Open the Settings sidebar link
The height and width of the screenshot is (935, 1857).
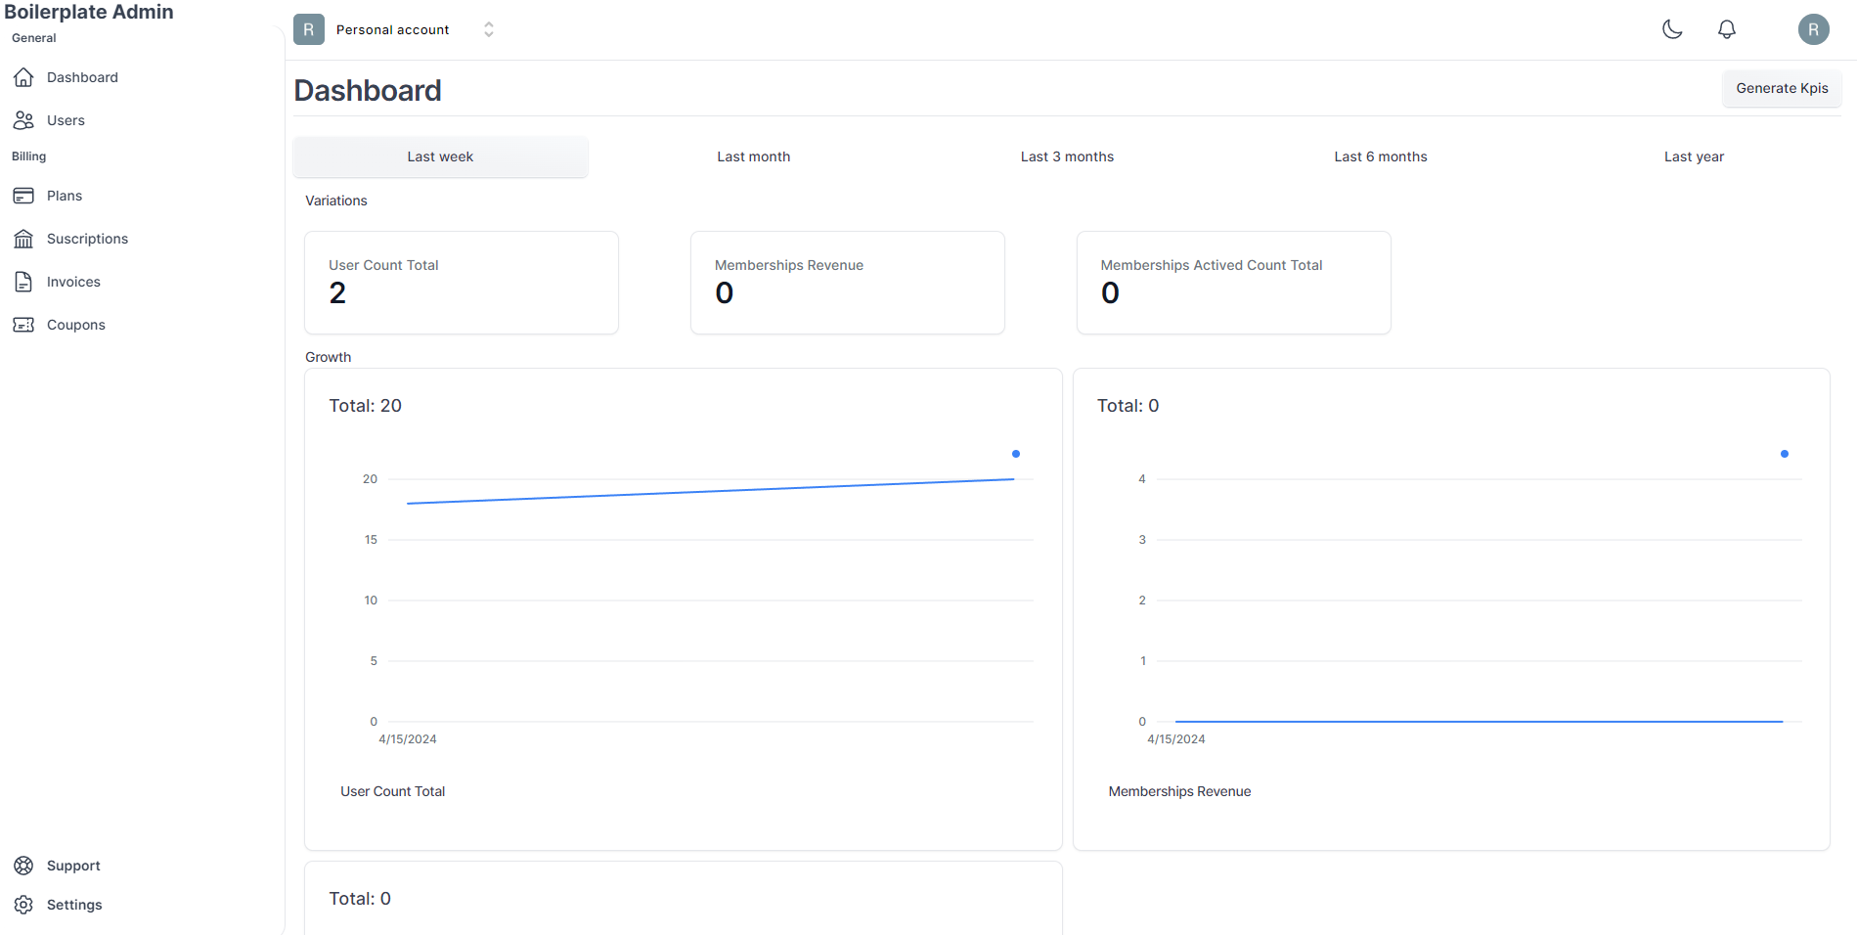coord(74,905)
